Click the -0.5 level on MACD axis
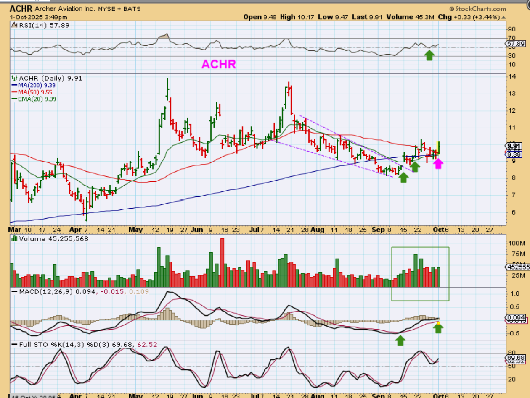The width and height of the screenshot is (530, 398). pyautogui.click(x=513, y=333)
